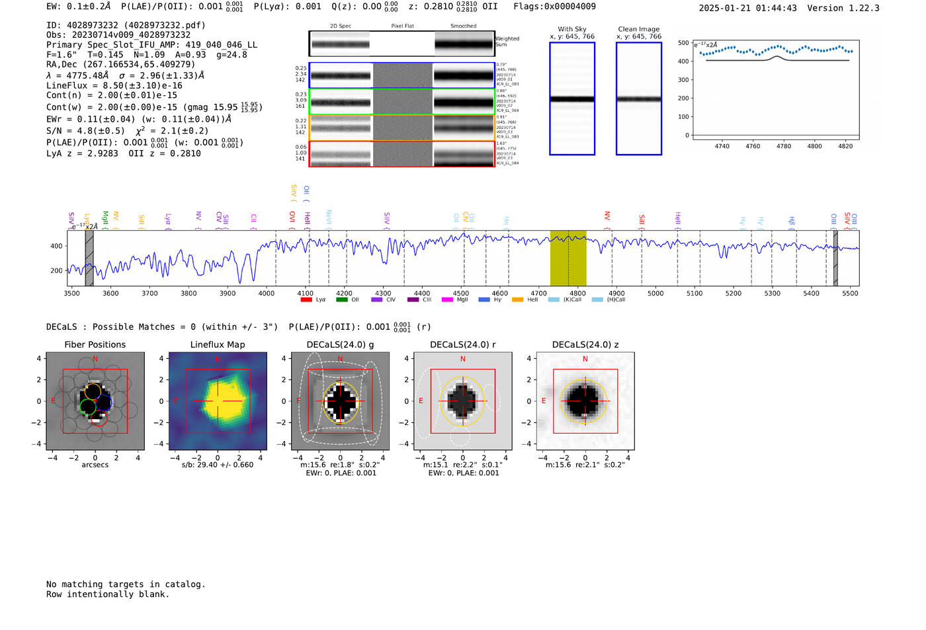This screenshot has width=926, height=630.
Task: Click the Version 1.22.3 text
Action: (x=843, y=8)
